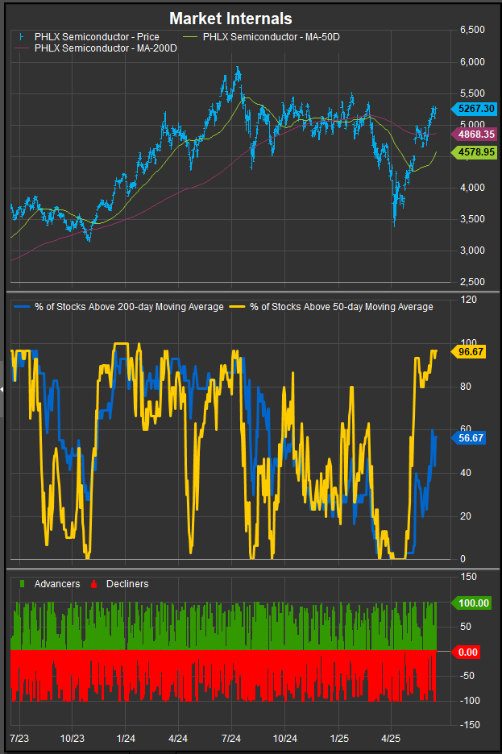502x754 pixels.
Task: Click the 40 axis label in breadth panel
Action: [466, 473]
